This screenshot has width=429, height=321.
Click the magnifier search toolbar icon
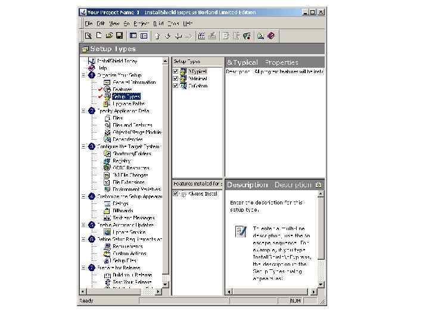pyautogui.click(x=260, y=36)
